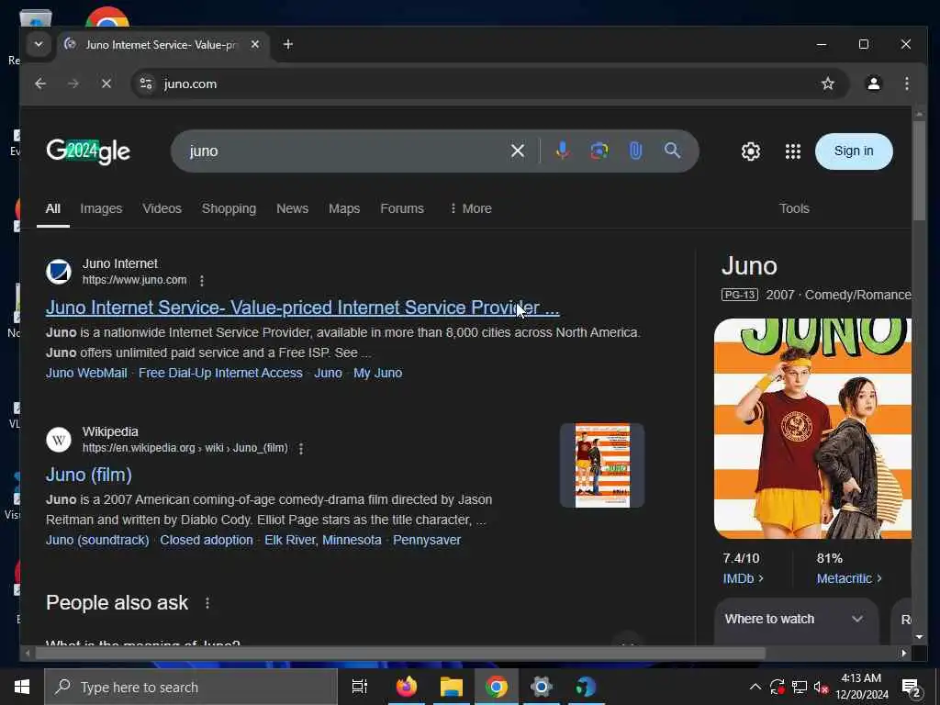This screenshot has width=940, height=705.
Task: Open Settings gear app in taskbar
Action: [541, 687]
